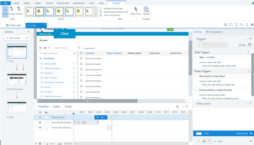Screen dimensions: 254x145
Task: Delete the selected trigger
Action: (220, 45)
